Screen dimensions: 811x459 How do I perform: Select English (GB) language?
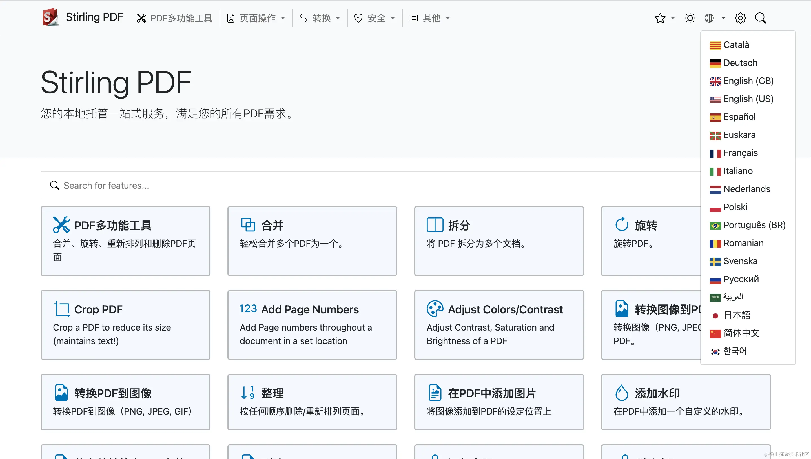coord(748,81)
